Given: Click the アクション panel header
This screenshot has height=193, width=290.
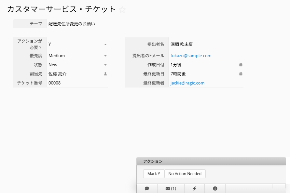Looking at the screenshot, I should click(211, 161).
